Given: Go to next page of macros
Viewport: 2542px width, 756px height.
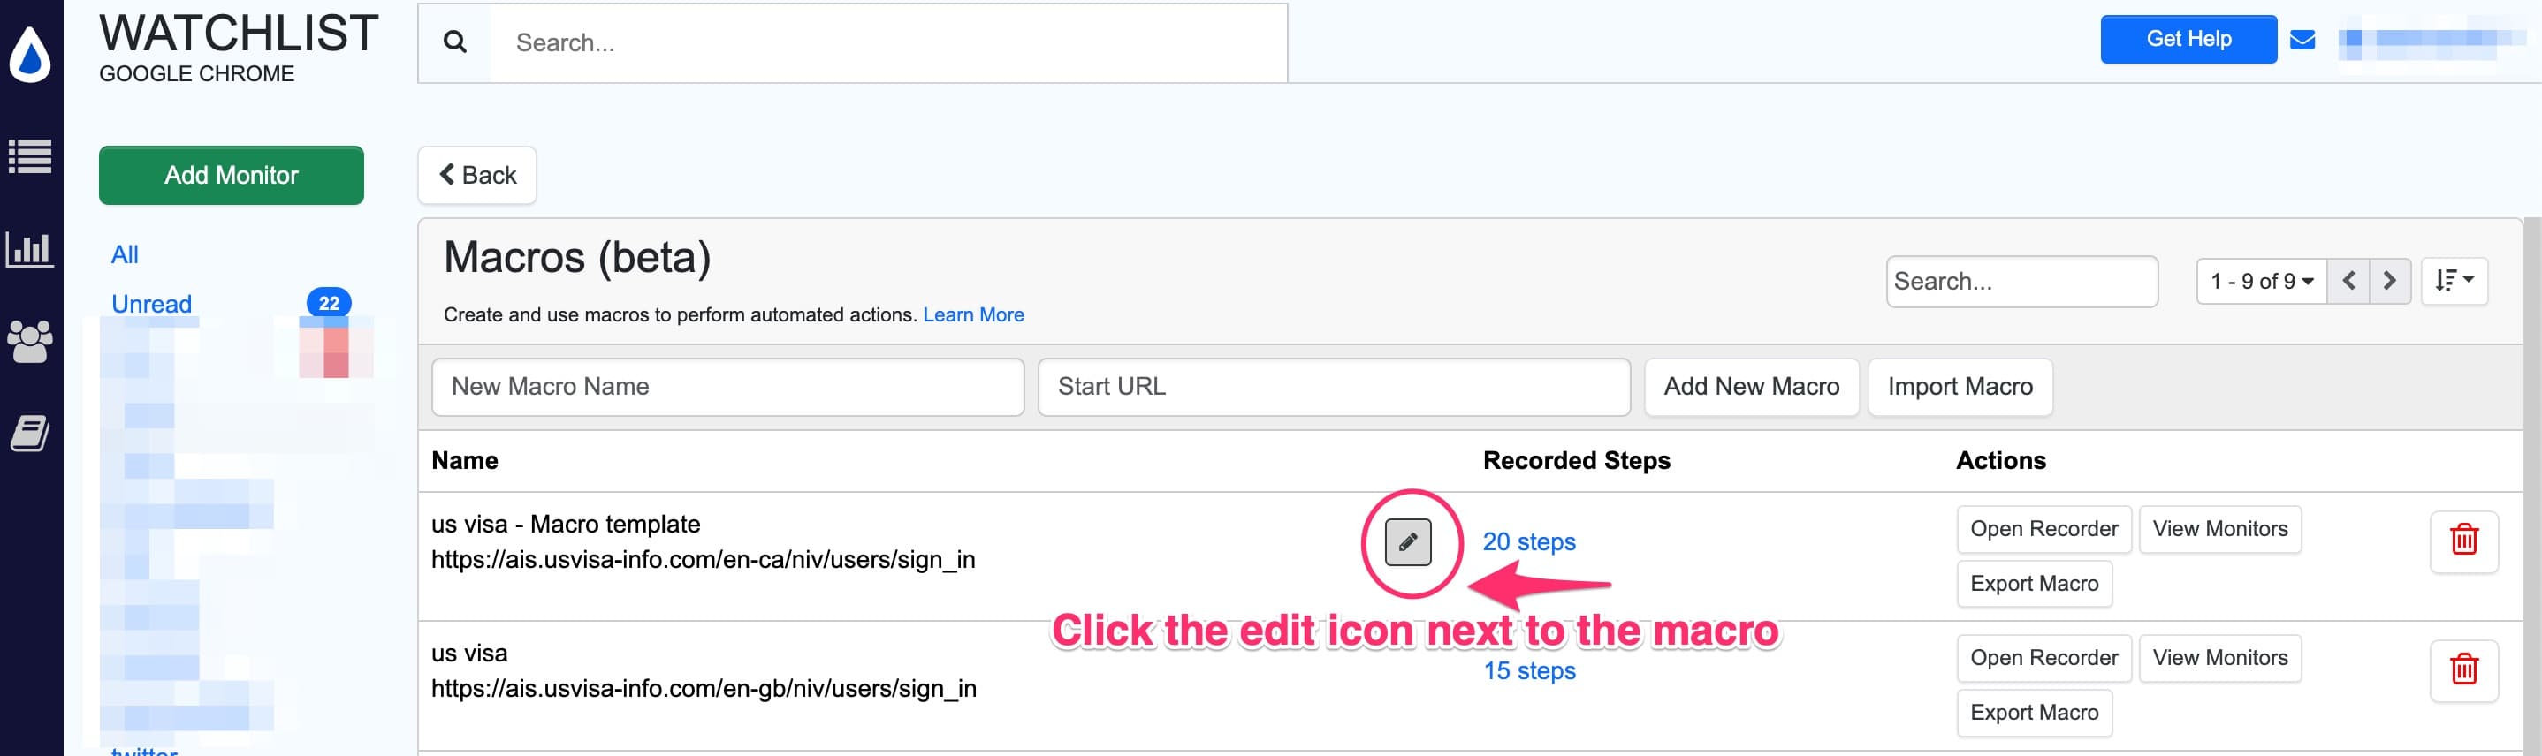Looking at the screenshot, I should pyautogui.click(x=2389, y=282).
